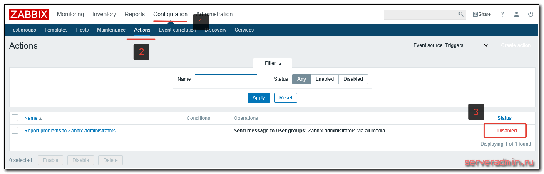The width and height of the screenshot is (544, 174).
Task: Open Report problems to Zabbix administrators link
Action: (70, 131)
